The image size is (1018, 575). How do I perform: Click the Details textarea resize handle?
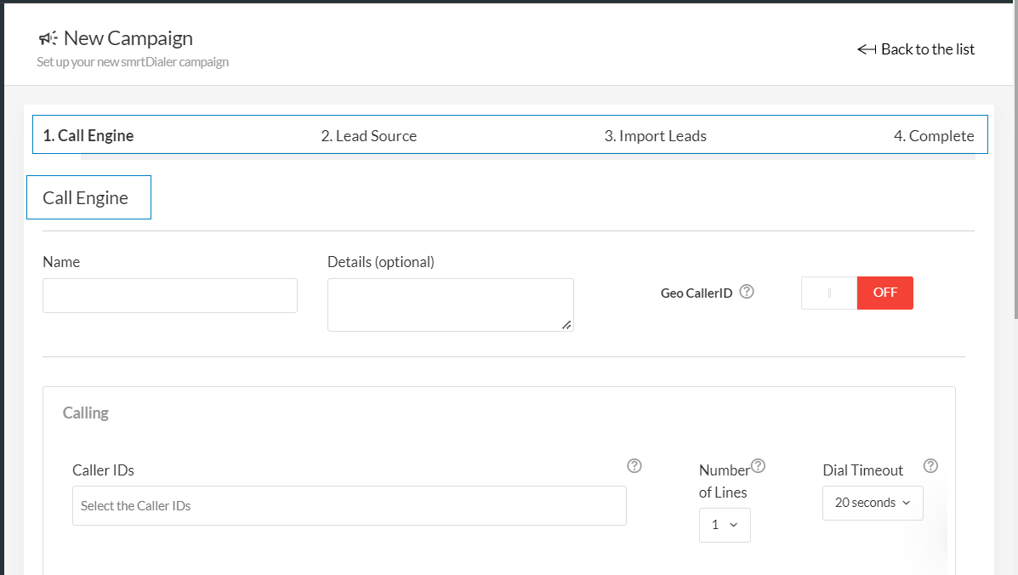[x=566, y=324]
